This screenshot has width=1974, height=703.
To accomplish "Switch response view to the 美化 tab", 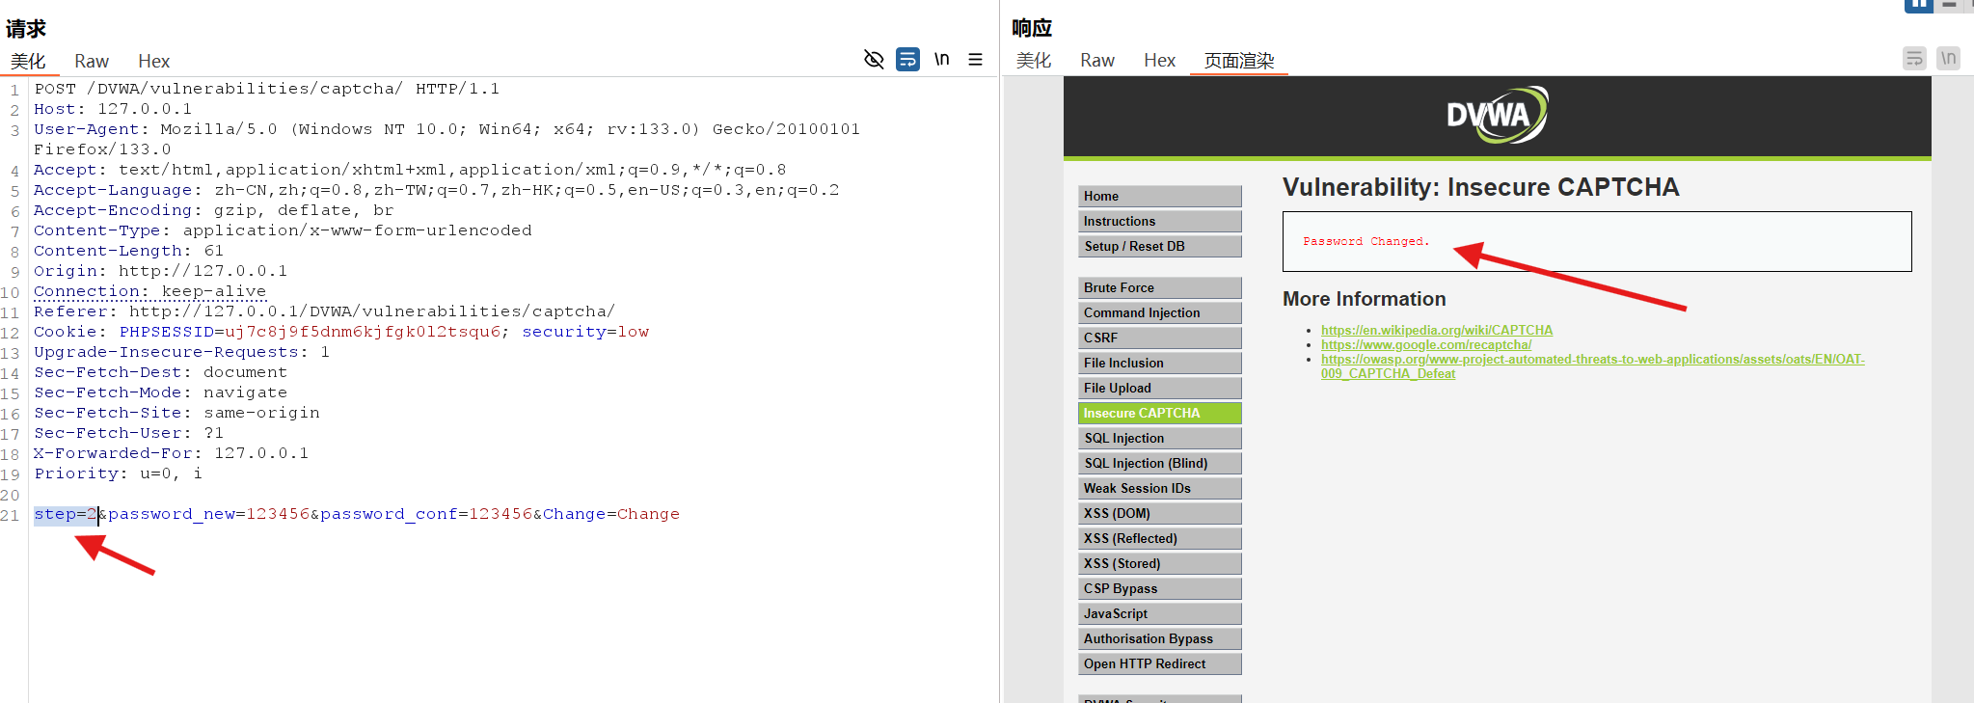I will point(1034,61).
